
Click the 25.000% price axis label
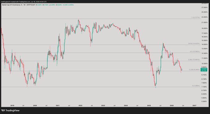pyautogui.click(x=204, y=12)
